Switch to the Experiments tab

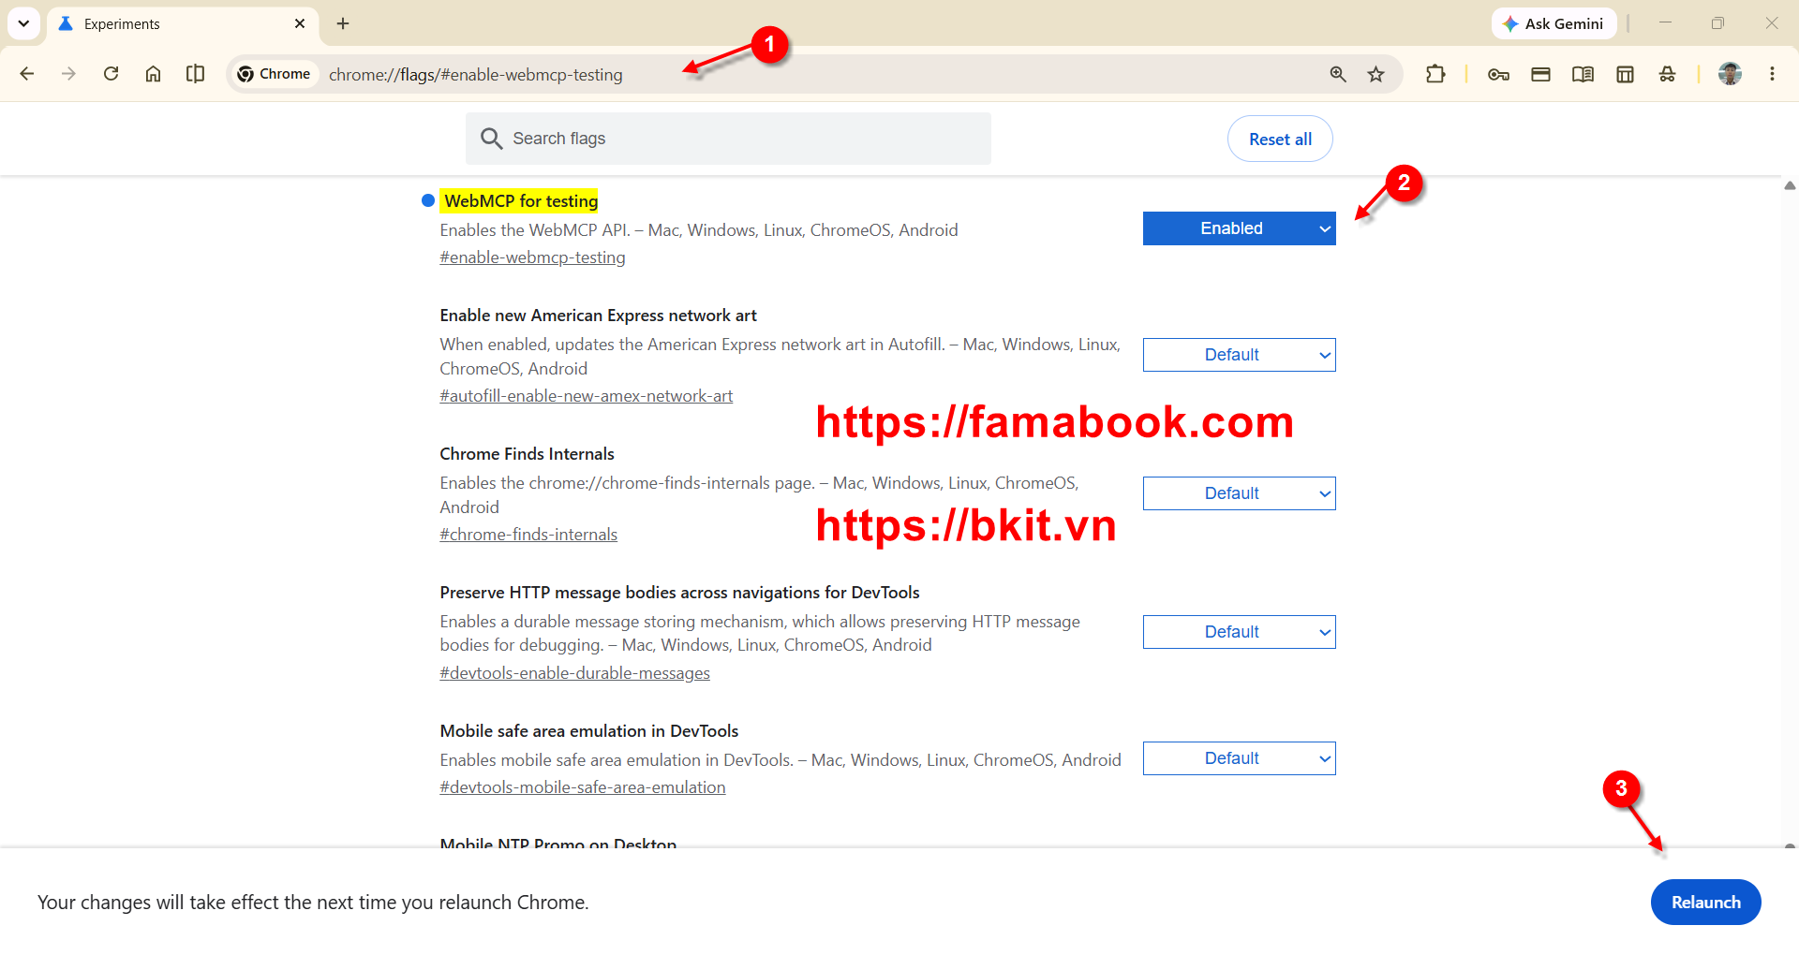(183, 23)
